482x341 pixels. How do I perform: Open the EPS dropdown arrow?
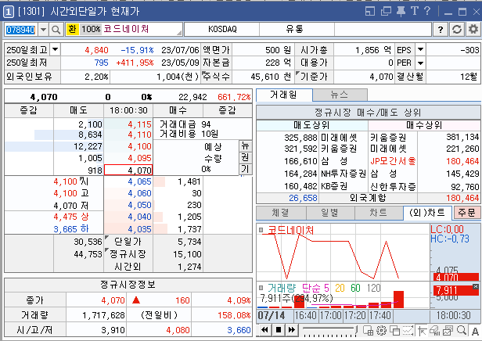click(x=420, y=50)
